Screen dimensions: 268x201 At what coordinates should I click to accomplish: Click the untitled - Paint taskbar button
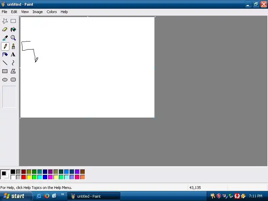point(94,196)
